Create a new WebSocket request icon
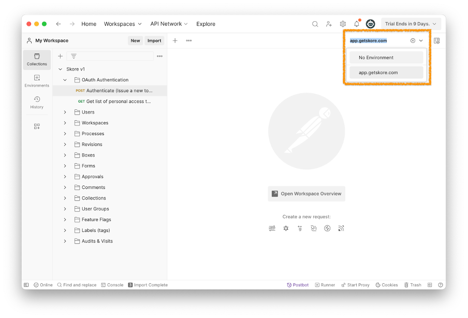Screen dimensions: 468x318 pyautogui.click(x=313, y=228)
